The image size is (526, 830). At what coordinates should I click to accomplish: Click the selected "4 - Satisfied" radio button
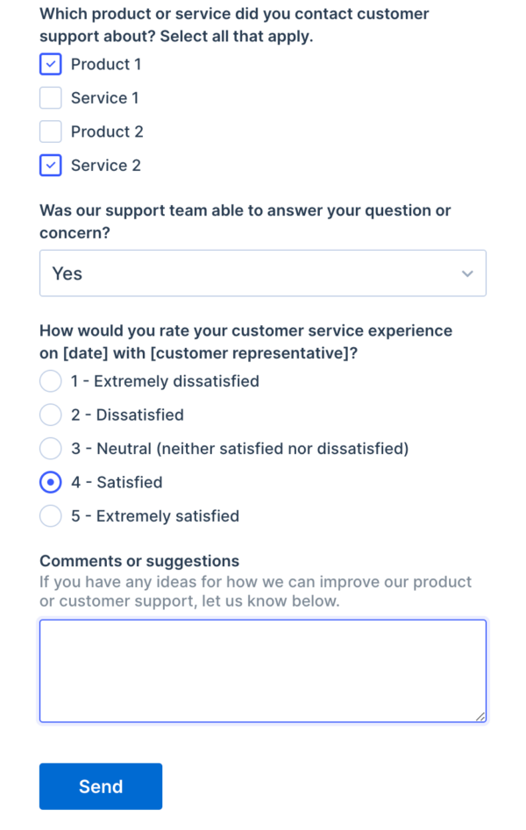pos(50,482)
